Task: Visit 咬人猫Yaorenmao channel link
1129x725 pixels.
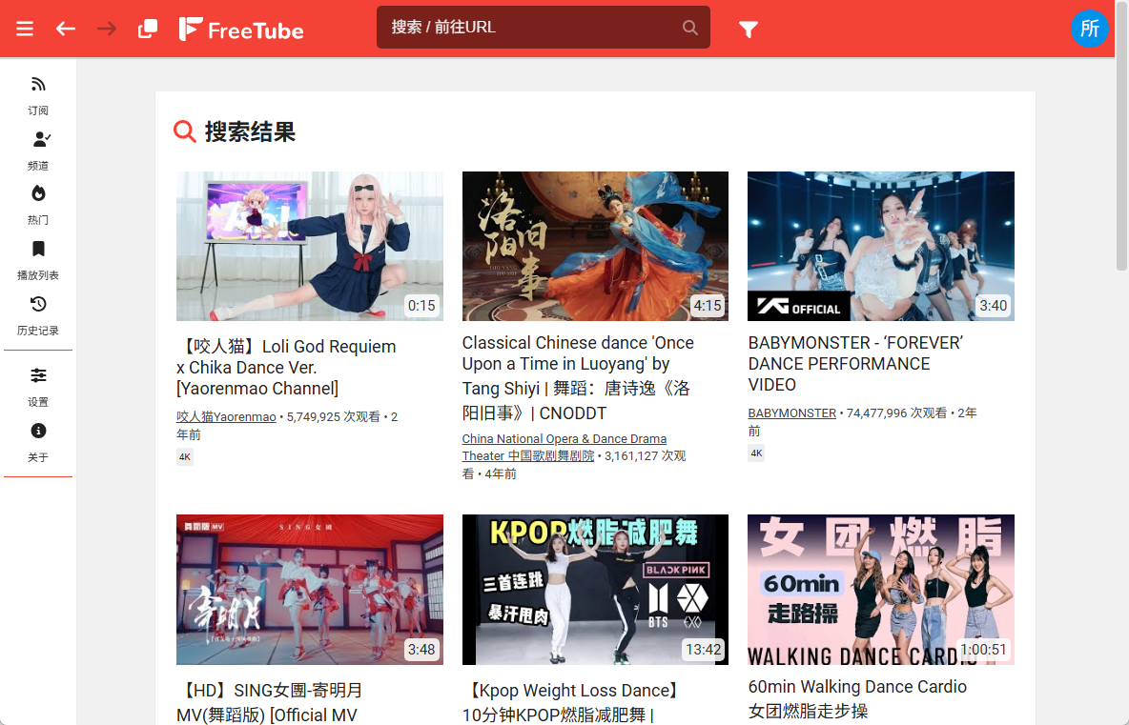Action: (x=226, y=417)
